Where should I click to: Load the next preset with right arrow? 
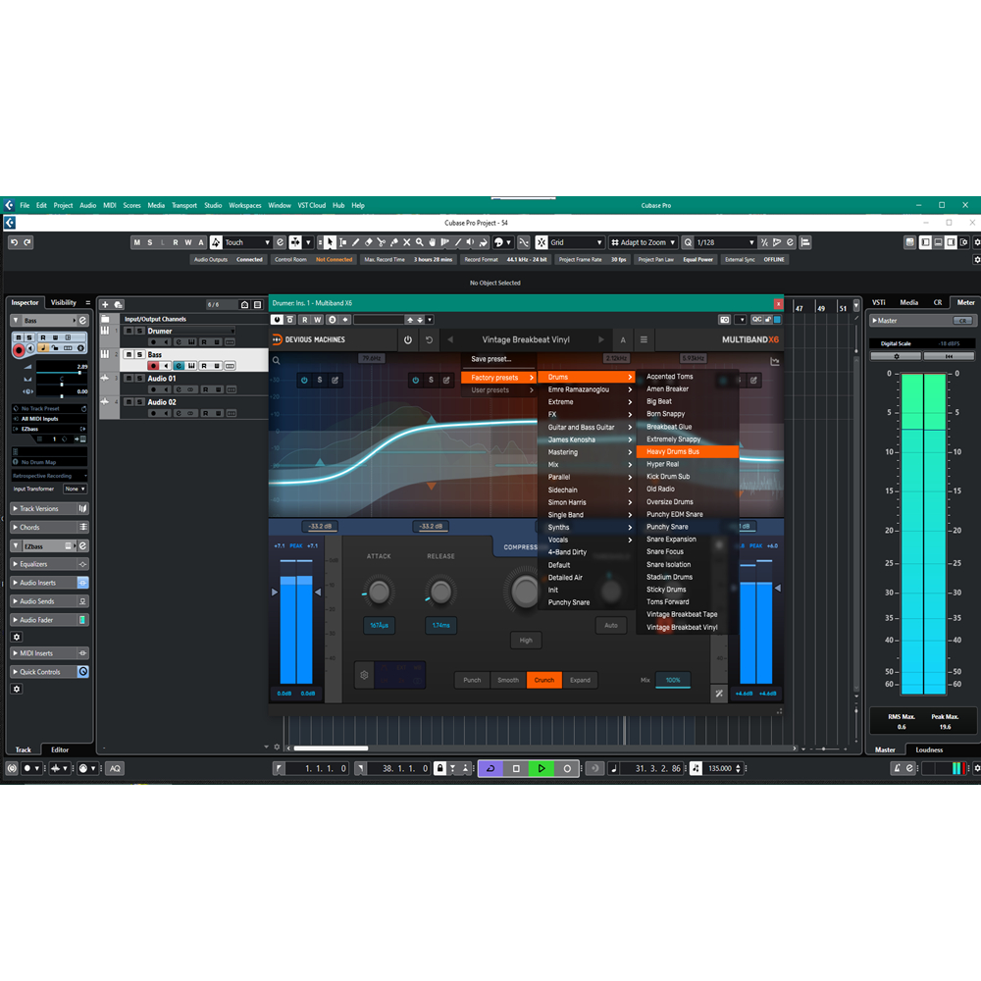[601, 339]
